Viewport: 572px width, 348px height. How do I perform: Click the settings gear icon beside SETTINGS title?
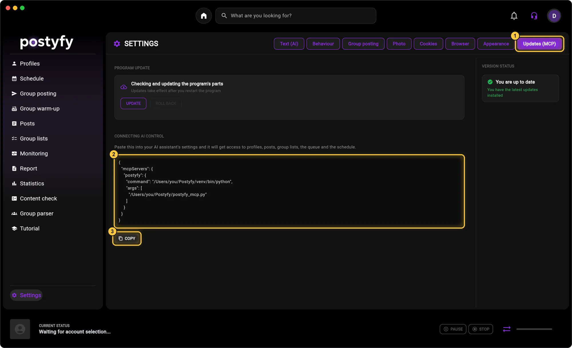tap(117, 44)
